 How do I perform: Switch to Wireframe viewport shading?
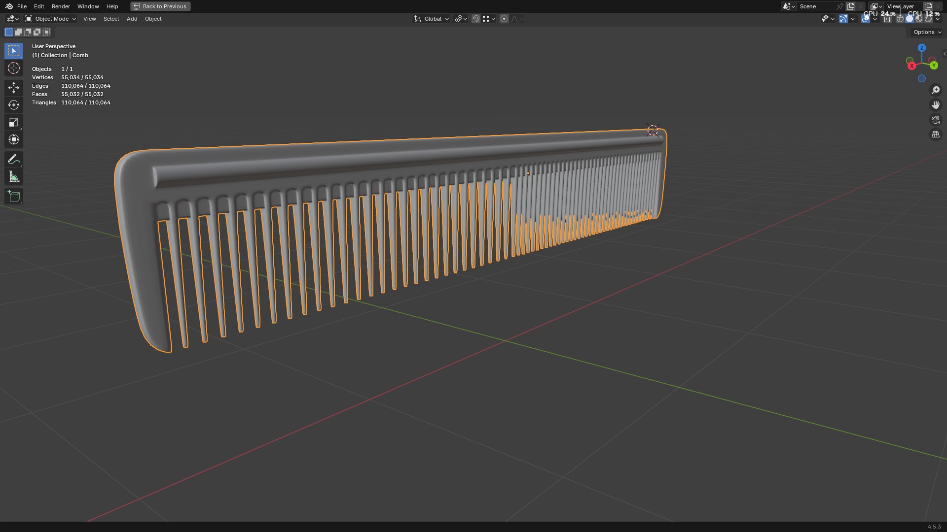pos(900,19)
